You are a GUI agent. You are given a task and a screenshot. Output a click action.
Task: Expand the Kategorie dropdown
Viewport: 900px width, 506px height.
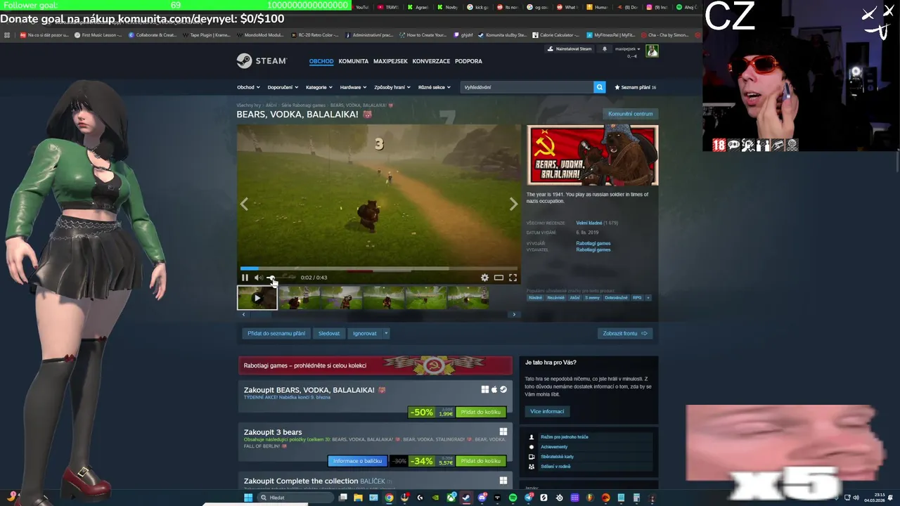tap(319, 87)
